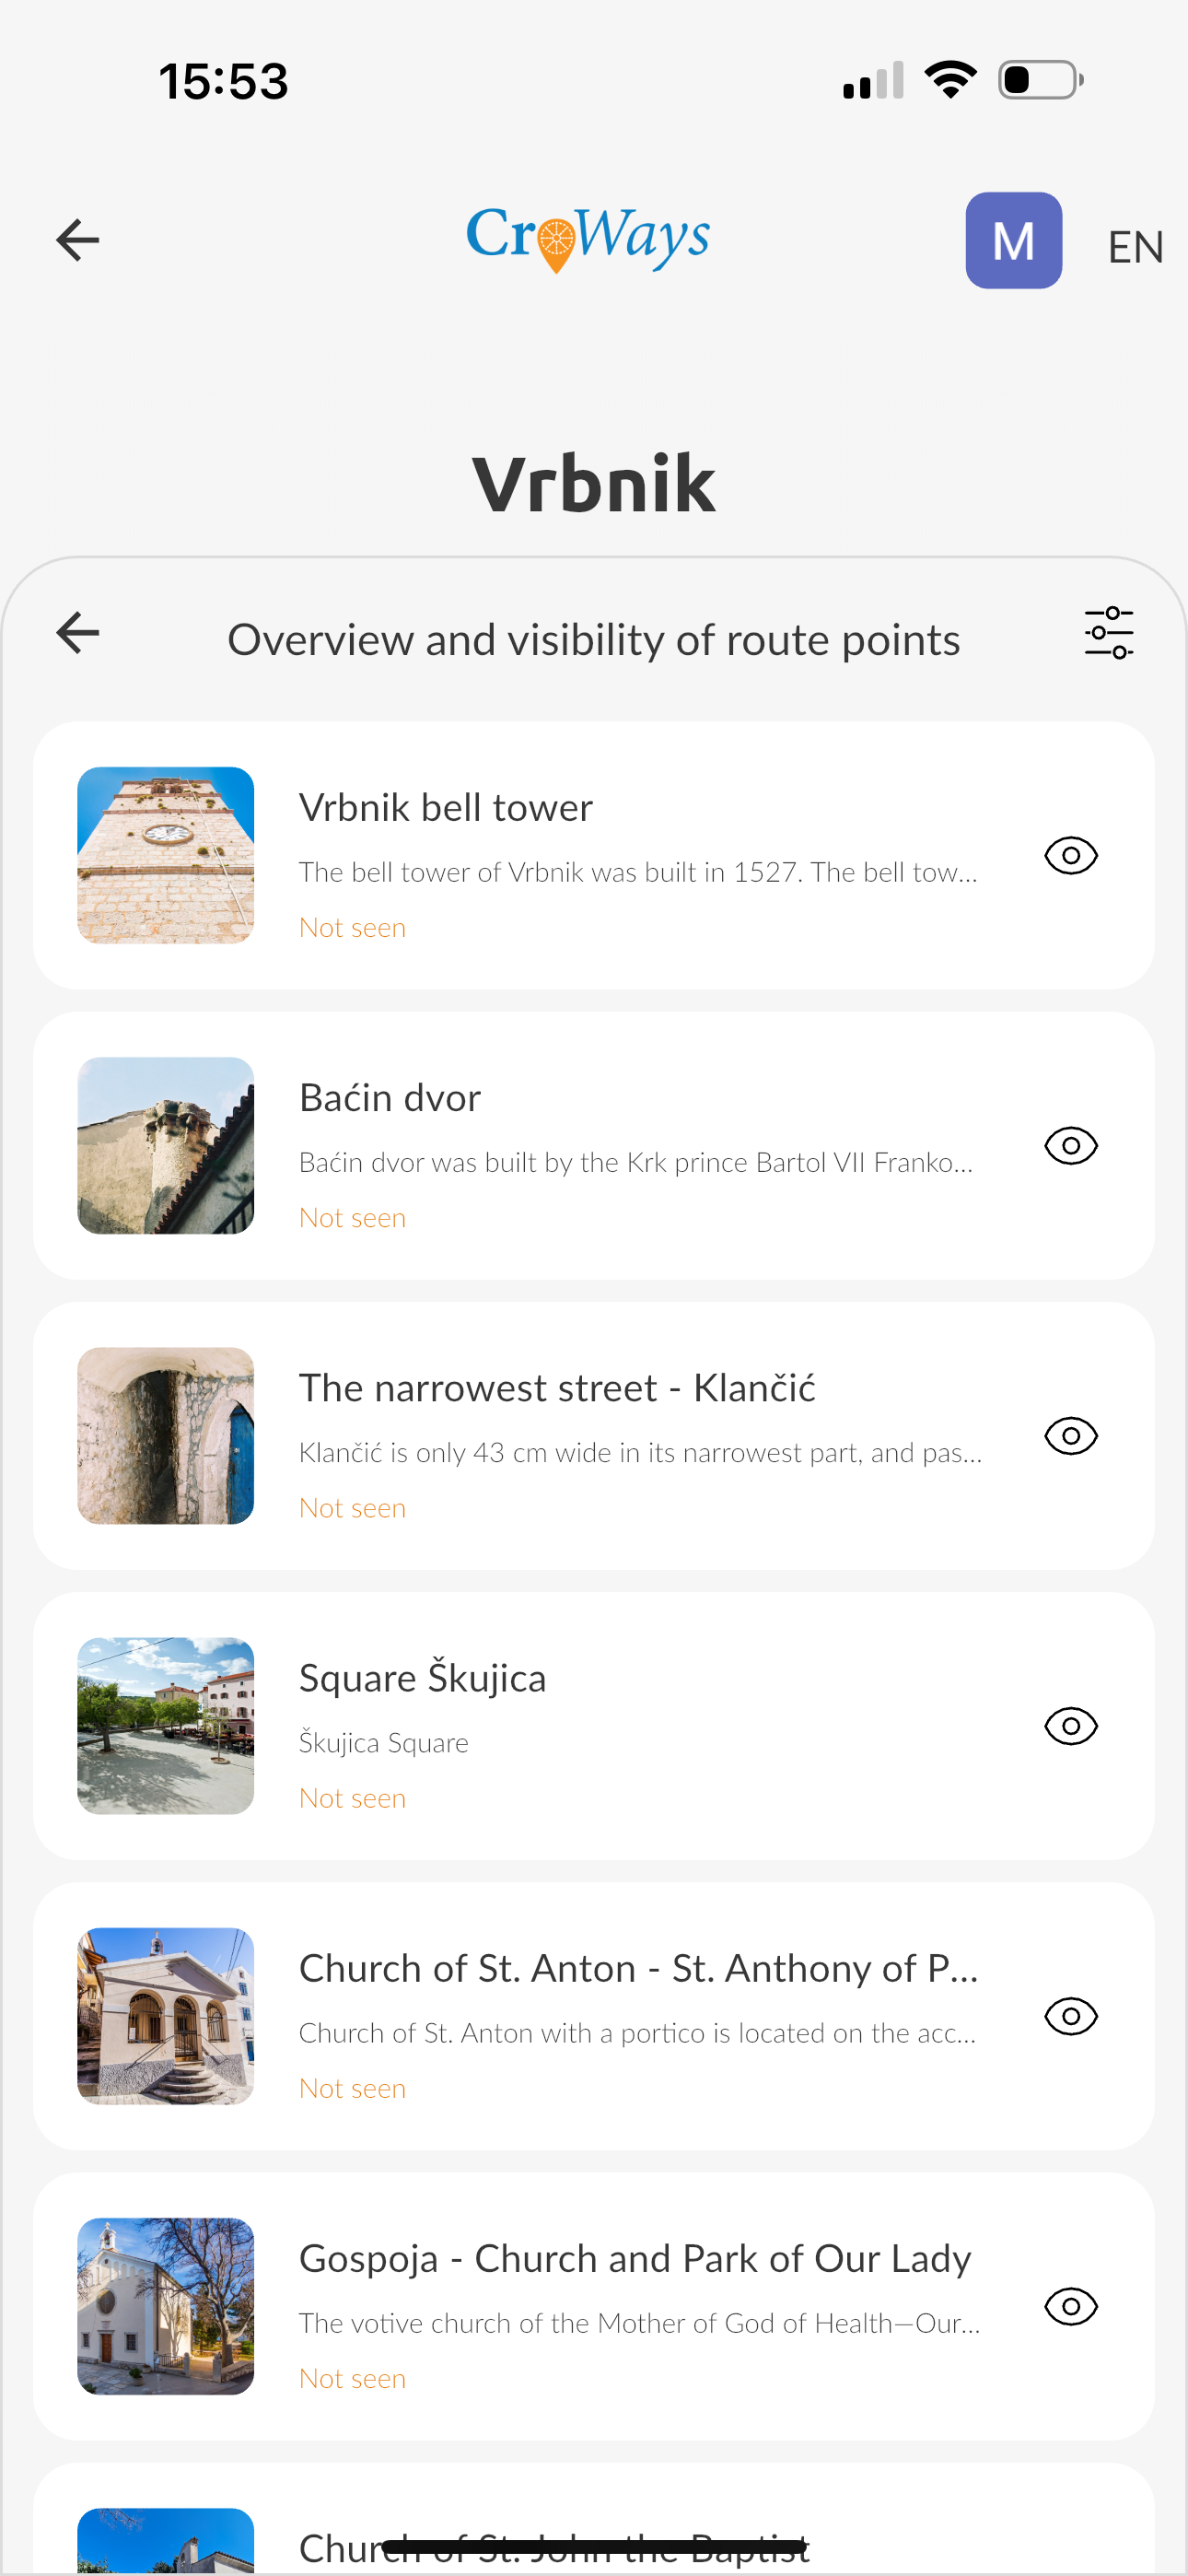The image size is (1188, 2576).
Task: Toggle Square Škujica visibility eye
Action: tap(1070, 1726)
